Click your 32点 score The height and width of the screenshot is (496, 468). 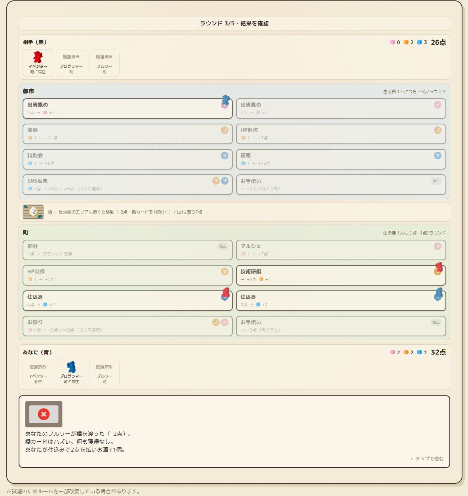tap(438, 352)
